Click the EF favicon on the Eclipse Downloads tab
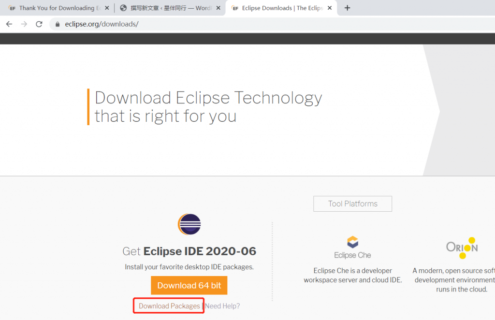Screen dimensions: 495x320 (x=235, y=8)
